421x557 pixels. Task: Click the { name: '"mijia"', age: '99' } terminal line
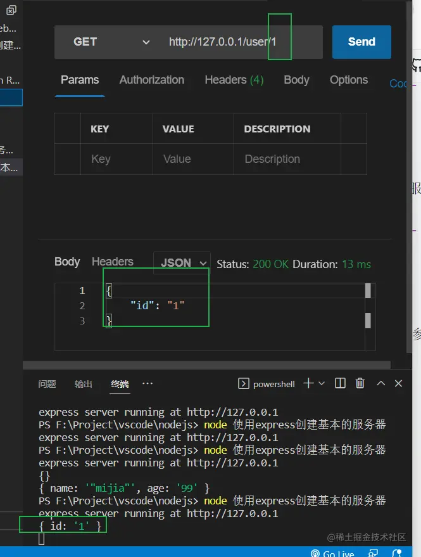[x=124, y=489]
